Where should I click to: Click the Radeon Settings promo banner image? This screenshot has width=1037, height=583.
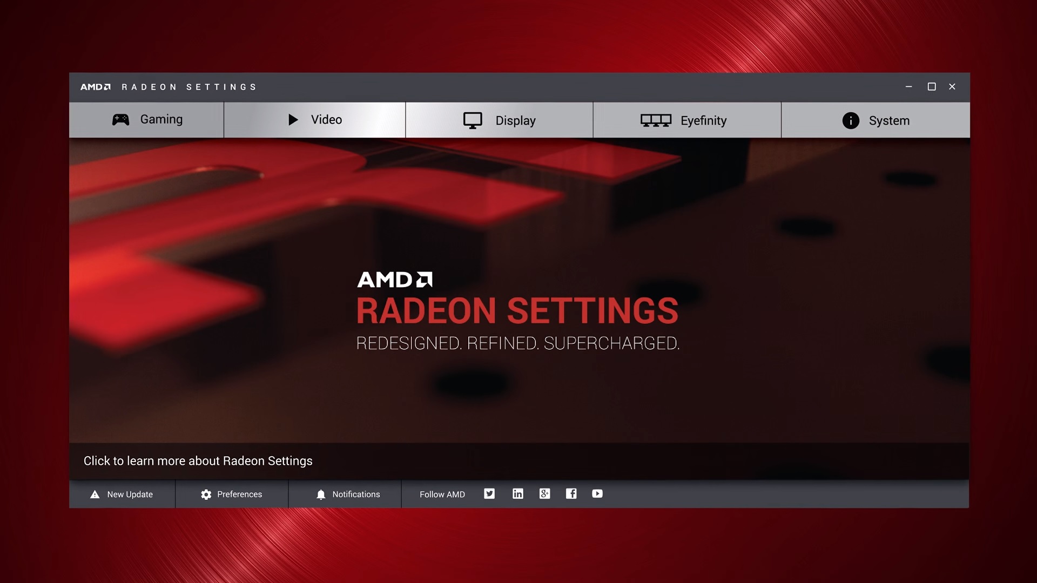[519, 290]
